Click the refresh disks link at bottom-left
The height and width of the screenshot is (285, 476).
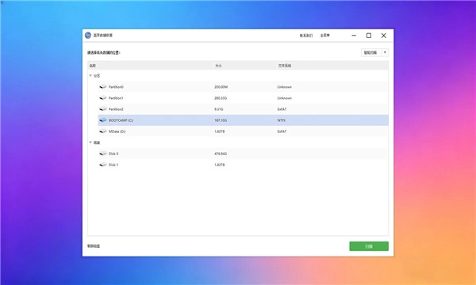point(94,246)
